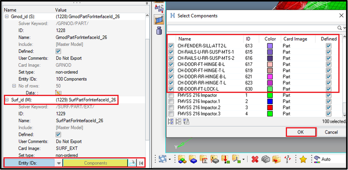Image resolution: width=348 pixels, height=170 pixels.
Task: Click double chevron at top of entity panel
Action: 147,3
